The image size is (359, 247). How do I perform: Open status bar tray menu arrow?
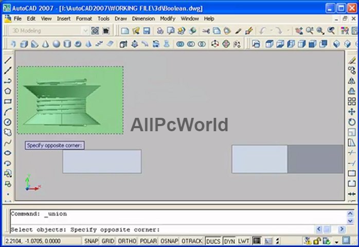pyautogui.click(x=336, y=242)
